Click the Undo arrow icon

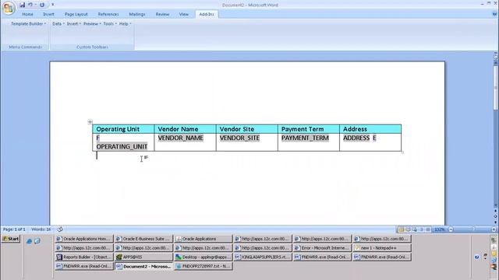[x=30, y=5]
